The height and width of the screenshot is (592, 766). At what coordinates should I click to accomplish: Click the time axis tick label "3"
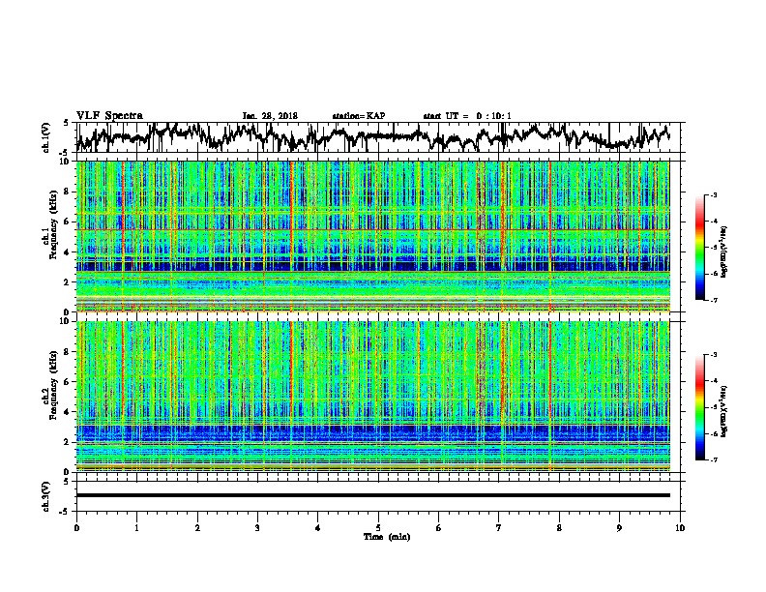coord(258,528)
